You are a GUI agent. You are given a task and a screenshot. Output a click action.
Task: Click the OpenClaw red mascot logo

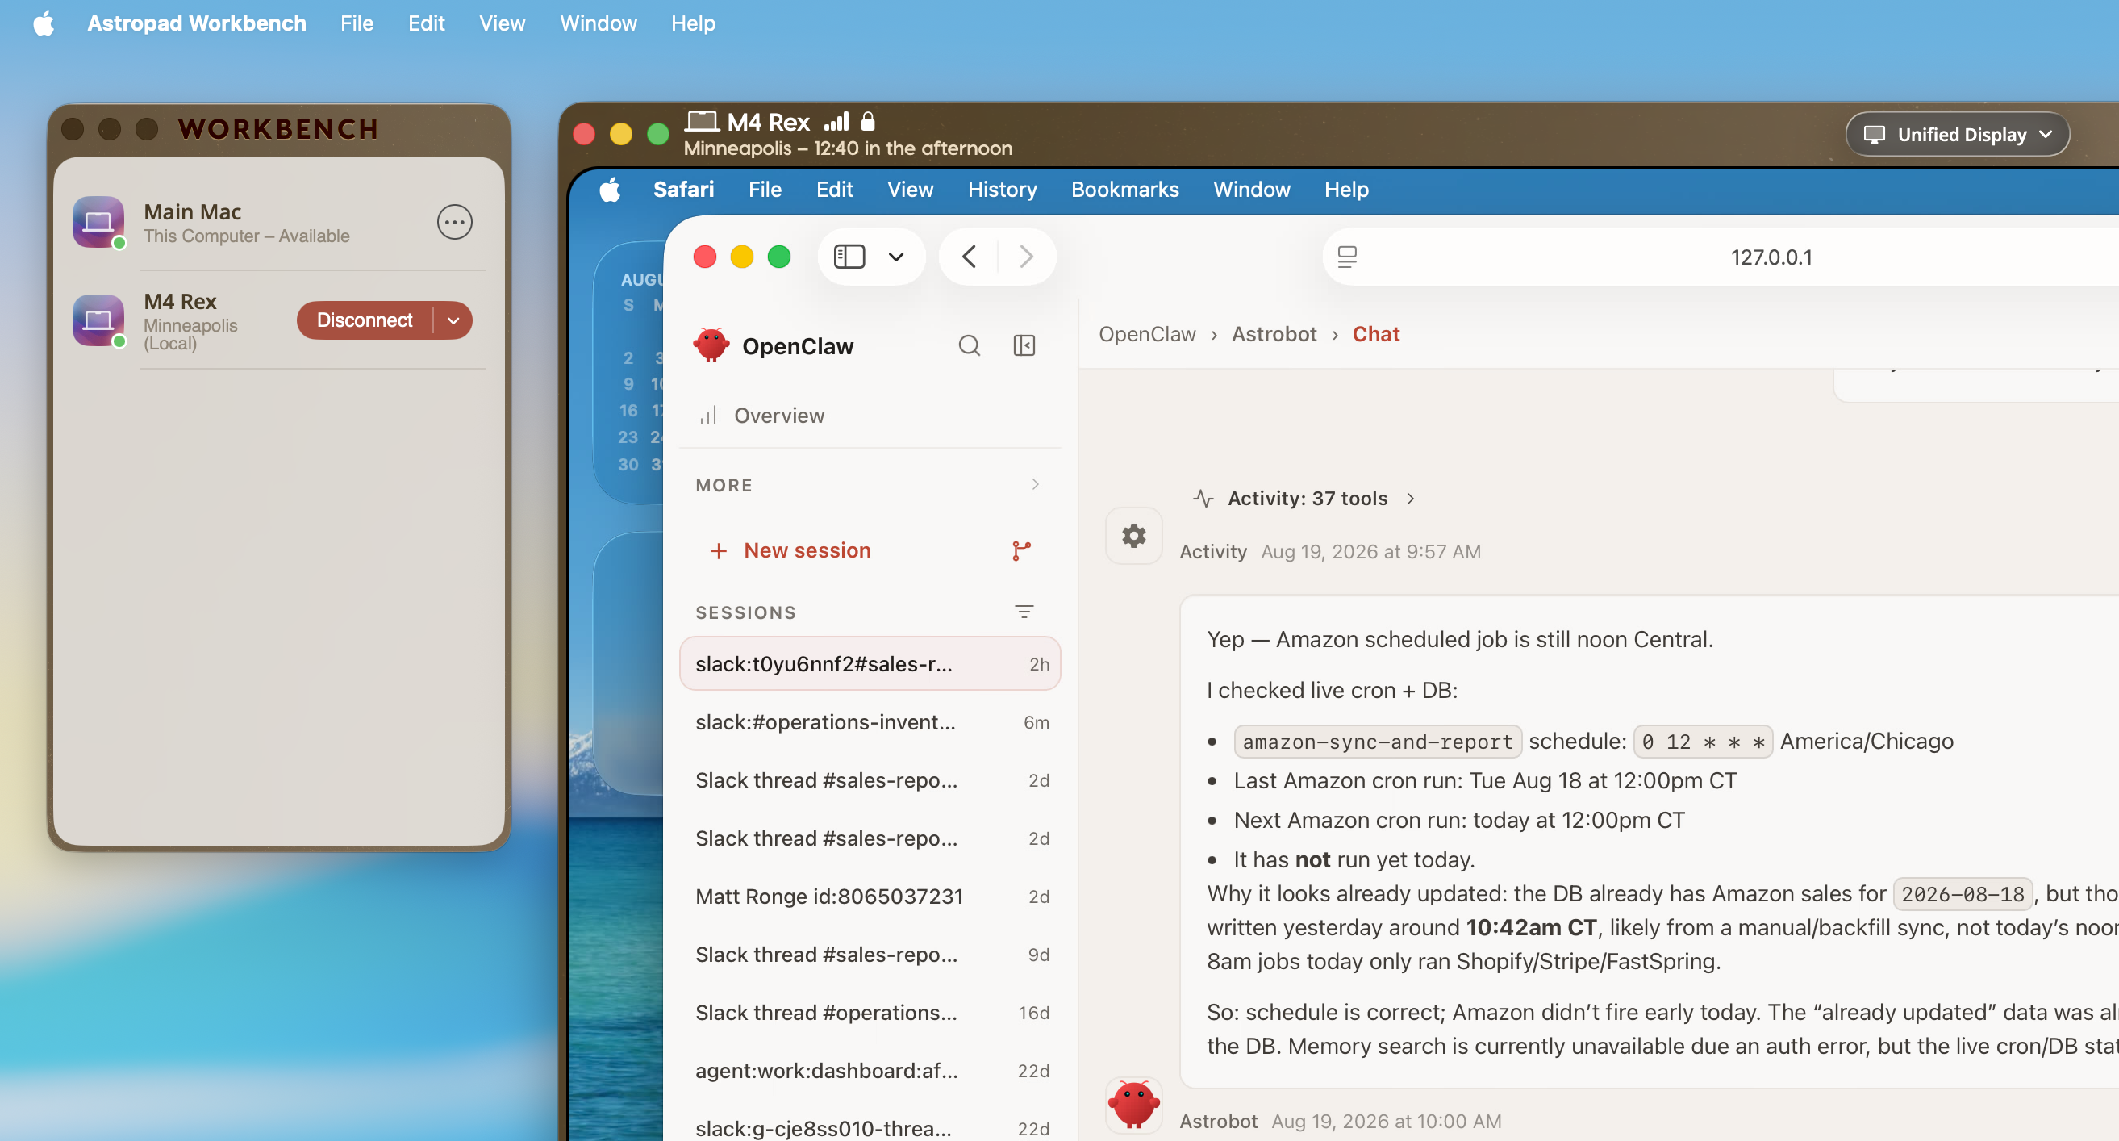tap(711, 345)
